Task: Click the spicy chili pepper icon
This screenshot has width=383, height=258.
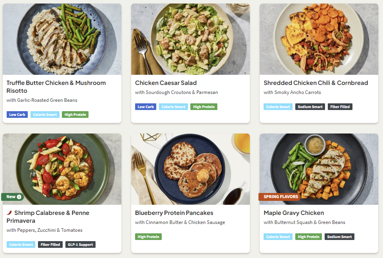Action: click(x=9, y=213)
